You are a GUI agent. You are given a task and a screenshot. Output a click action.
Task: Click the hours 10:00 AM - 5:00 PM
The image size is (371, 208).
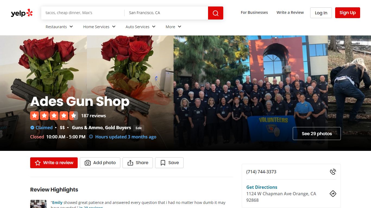[66, 137]
